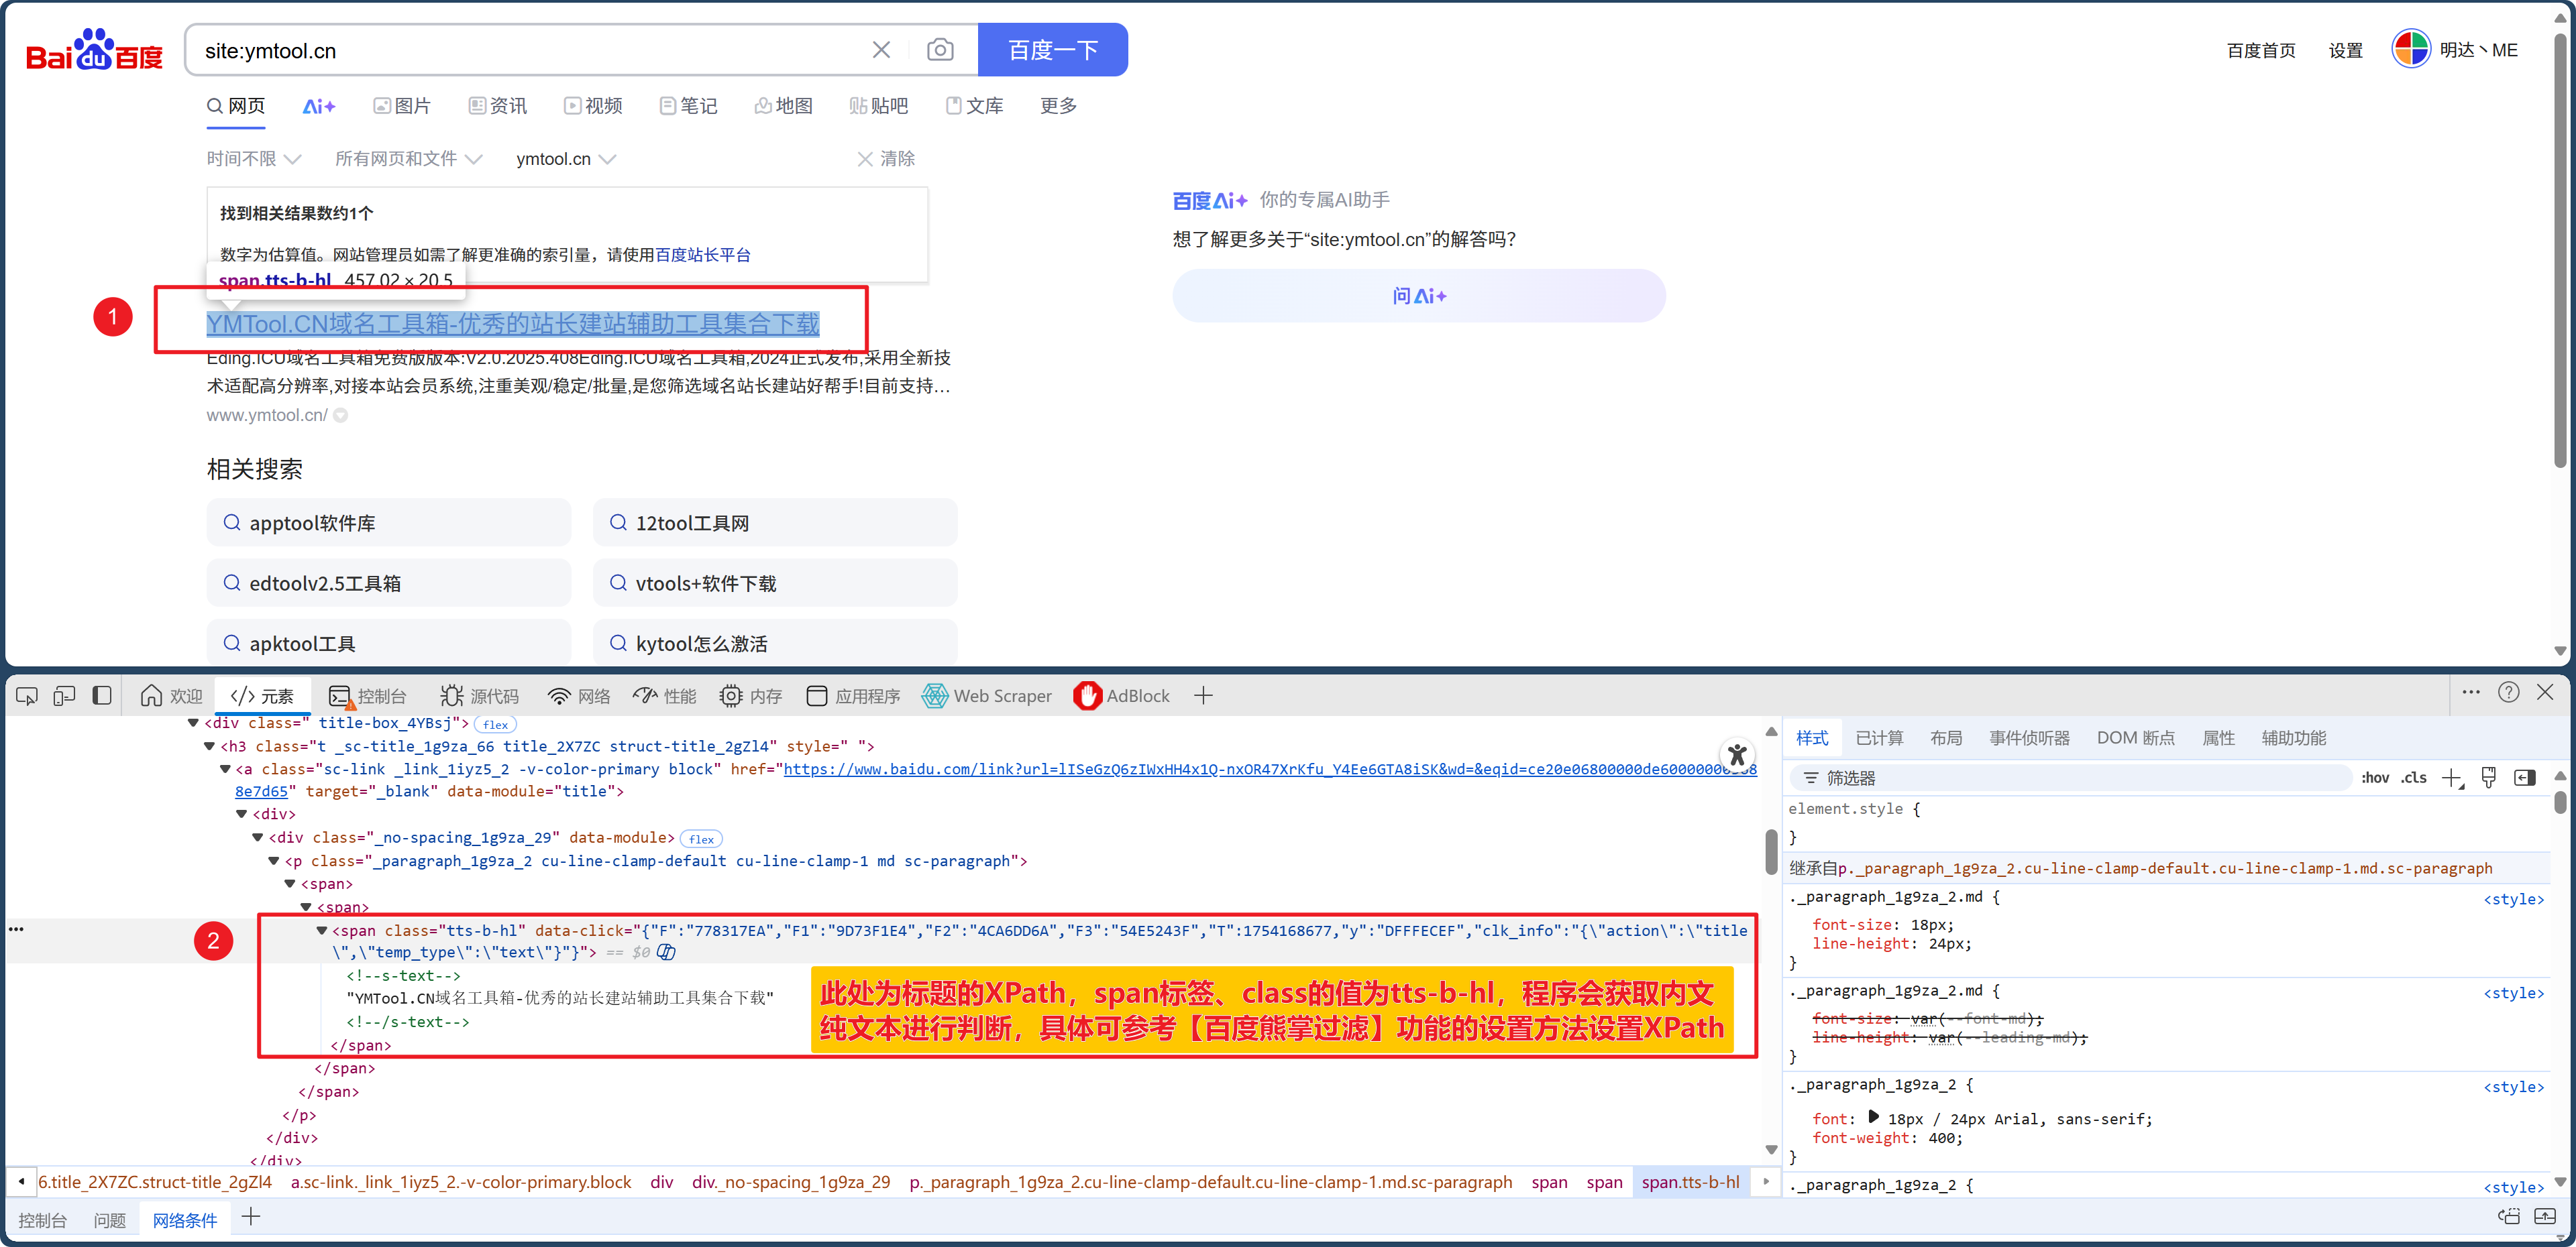Open the 应用程序 DevTools tab
Viewport: 2576px width, 1247px height.
click(853, 695)
